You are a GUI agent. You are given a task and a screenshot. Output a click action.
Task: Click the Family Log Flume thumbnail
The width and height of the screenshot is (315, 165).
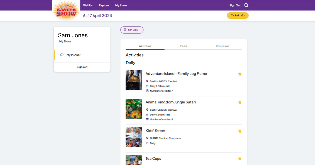(x=134, y=80)
